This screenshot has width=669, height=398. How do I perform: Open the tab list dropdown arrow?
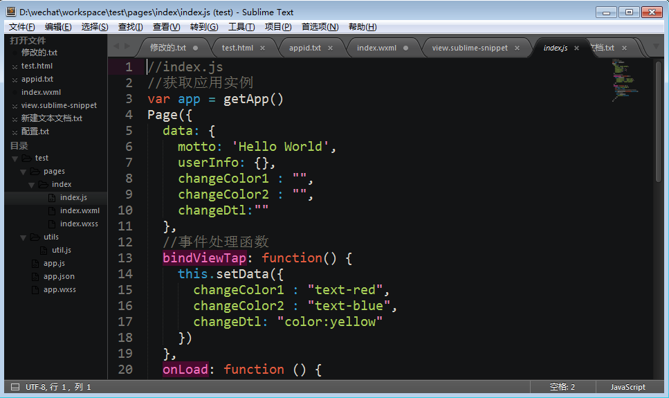[656, 47]
